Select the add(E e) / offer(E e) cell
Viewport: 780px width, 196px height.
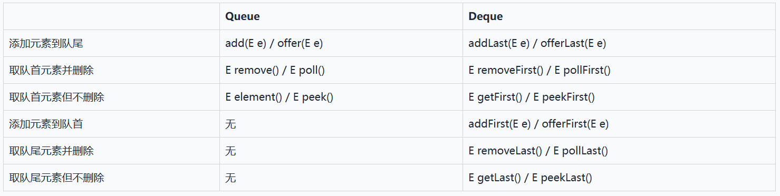pyautogui.click(x=341, y=43)
